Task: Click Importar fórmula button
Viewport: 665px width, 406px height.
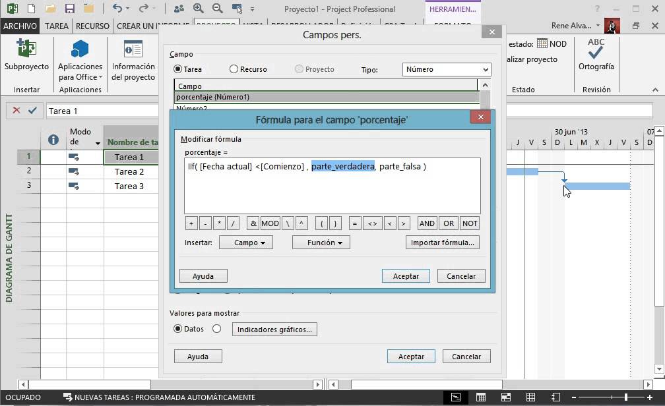Action: click(x=442, y=243)
